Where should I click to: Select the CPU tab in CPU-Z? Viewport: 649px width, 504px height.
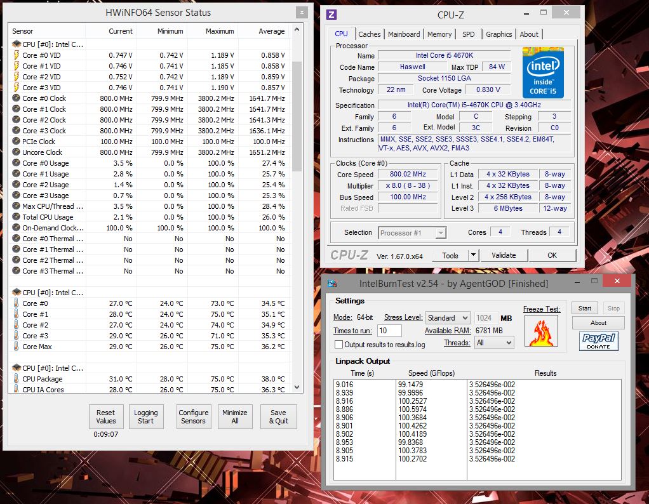(342, 34)
